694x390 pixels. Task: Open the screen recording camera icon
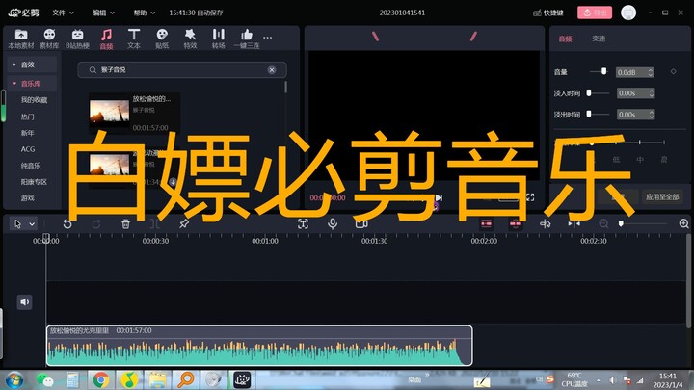tap(361, 223)
